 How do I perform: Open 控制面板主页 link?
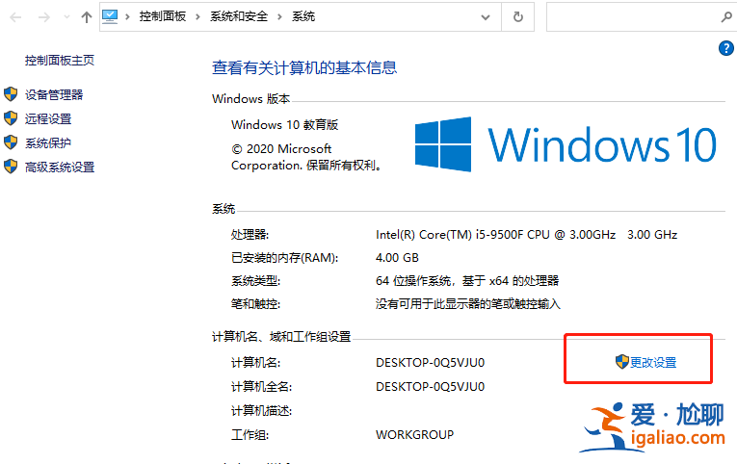(x=60, y=60)
